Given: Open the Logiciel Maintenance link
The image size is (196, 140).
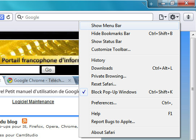Looking at the screenshot, I should point(33,102).
